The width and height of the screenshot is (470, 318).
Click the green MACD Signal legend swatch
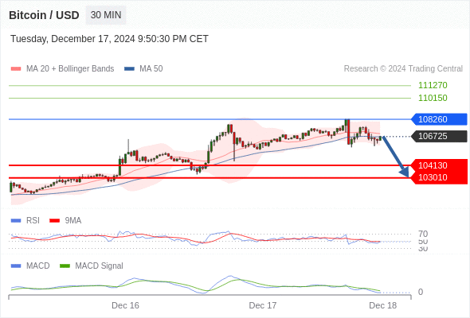click(x=65, y=266)
